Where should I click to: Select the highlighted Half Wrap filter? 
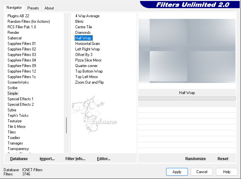pos(83,38)
